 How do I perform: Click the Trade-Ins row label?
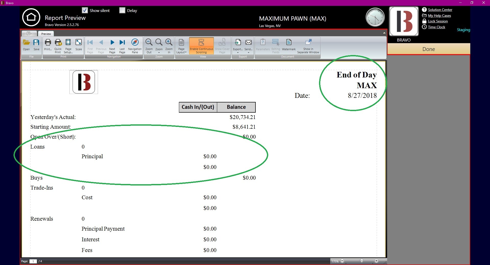coord(42,188)
